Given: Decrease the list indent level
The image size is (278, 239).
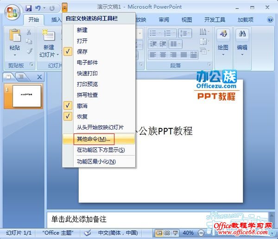Looking at the screenshot, I should [152, 44].
